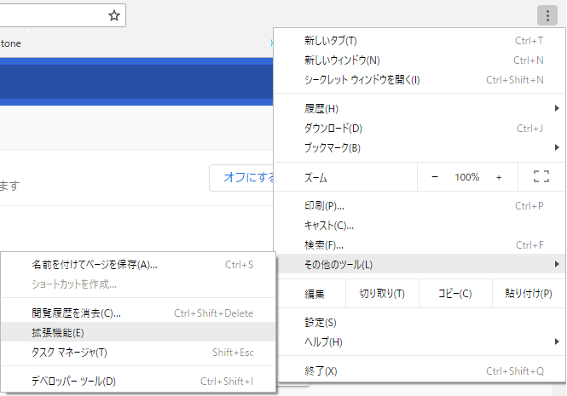Screen dimensions: 567x396
Task: Increase zoom with the plus button
Action: (x=499, y=177)
